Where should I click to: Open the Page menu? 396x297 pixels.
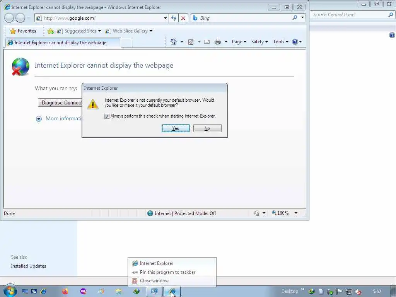[239, 42]
